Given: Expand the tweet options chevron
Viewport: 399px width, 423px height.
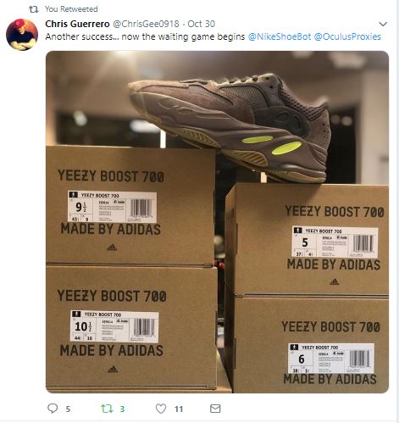Looking at the screenshot, I should (383, 24).
